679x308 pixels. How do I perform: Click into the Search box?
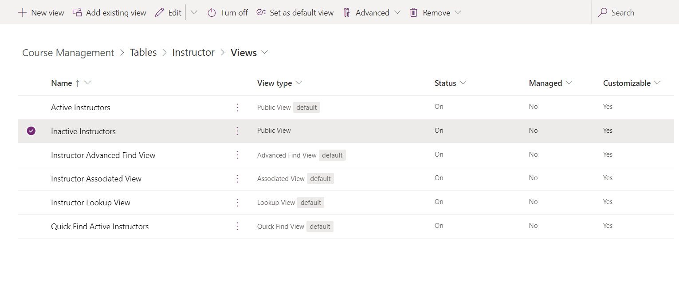(634, 13)
